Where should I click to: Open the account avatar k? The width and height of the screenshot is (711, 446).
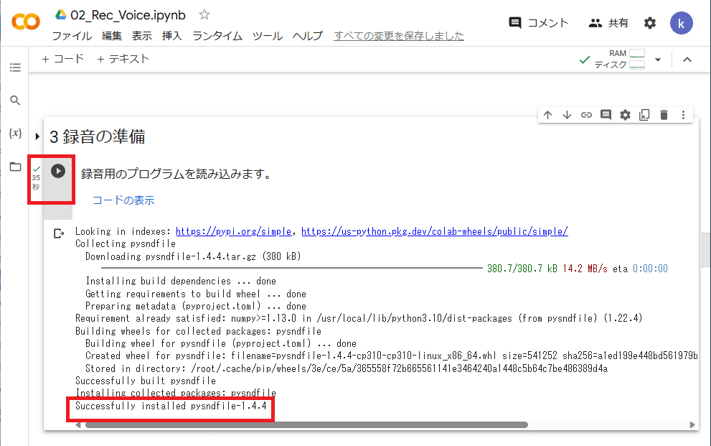point(681,23)
